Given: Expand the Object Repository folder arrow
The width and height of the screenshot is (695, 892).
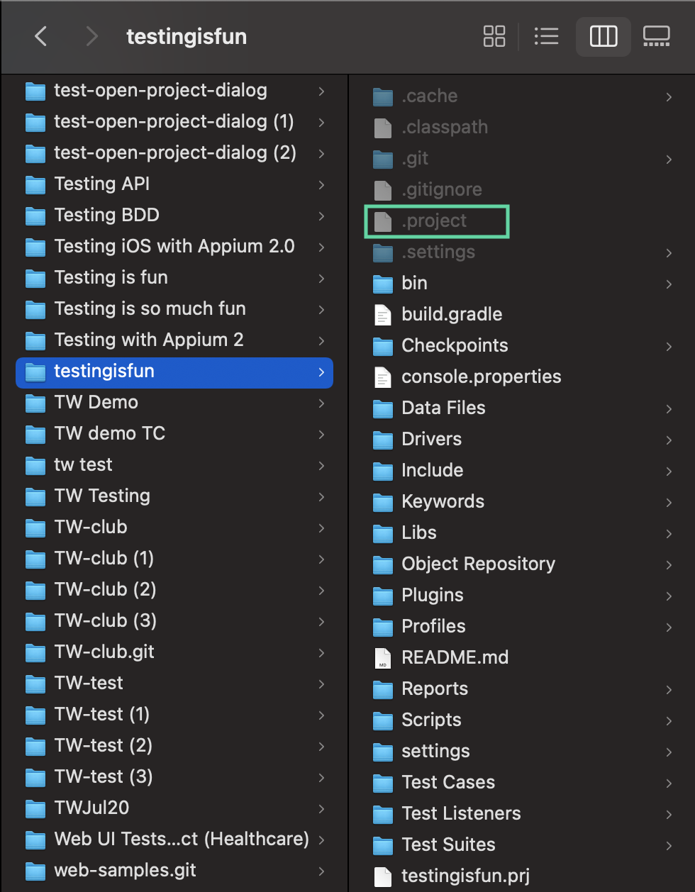Looking at the screenshot, I should tap(669, 564).
